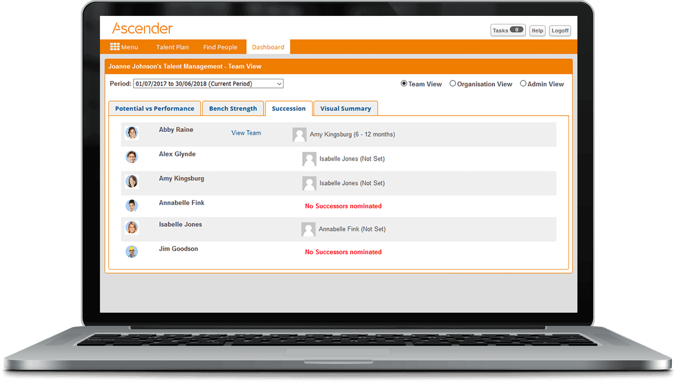Click Isabelle Jones's profile photo

tap(132, 227)
